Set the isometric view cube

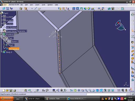pos(101,90)
